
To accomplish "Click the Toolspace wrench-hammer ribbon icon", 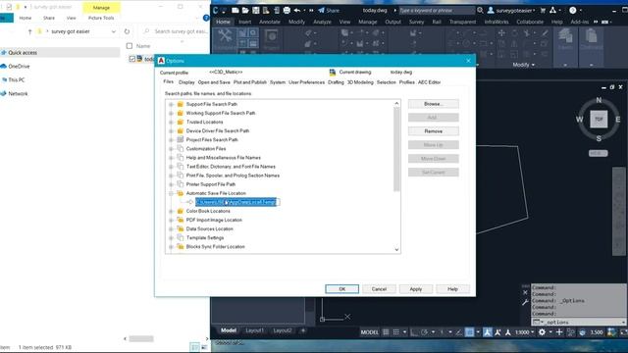I will [x=225, y=36].
